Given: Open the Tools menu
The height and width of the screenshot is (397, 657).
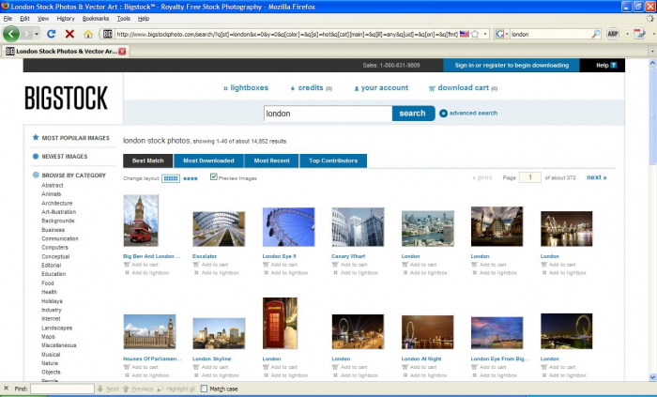Looking at the screenshot, I should point(123,19).
